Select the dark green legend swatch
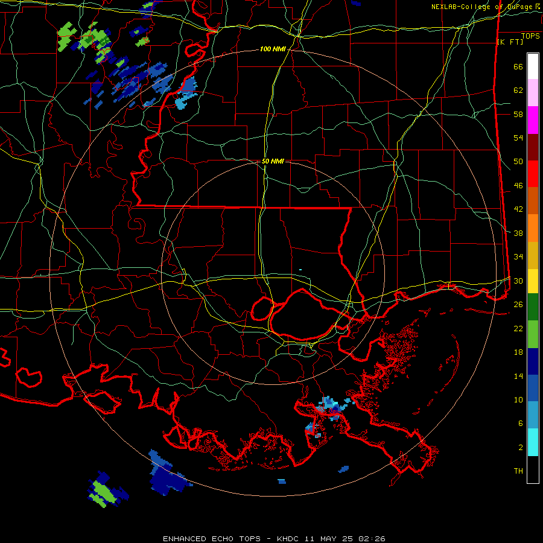The width and height of the screenshot is (543, 543). pyautogui.click(x=533, y=307)
